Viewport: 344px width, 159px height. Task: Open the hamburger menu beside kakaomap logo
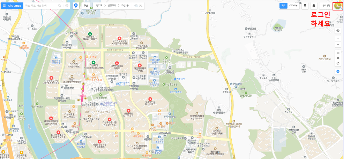[x=4, y=6]
